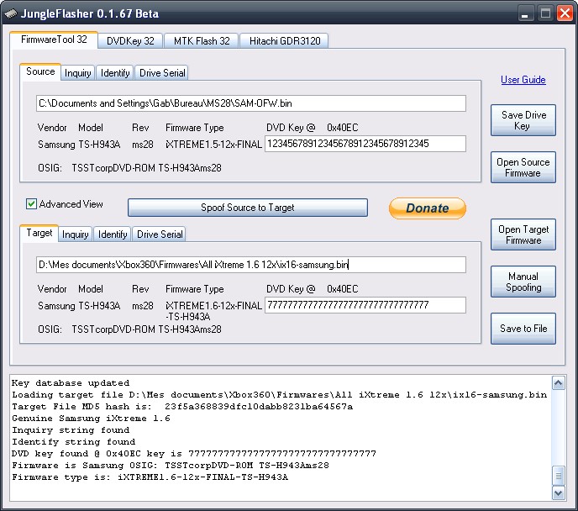This screenshot has height=511, width=578.
Task: Click the 'Genuine Samsung iXtreme 1.6' log line
Action: point(91,419)
